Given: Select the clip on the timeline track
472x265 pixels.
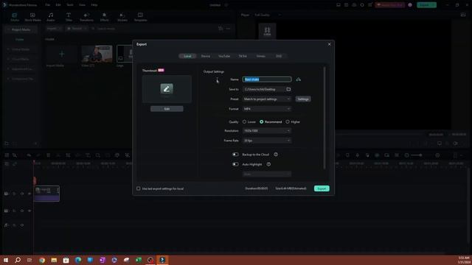Looking at the screenshot, I should click(46, 194).
